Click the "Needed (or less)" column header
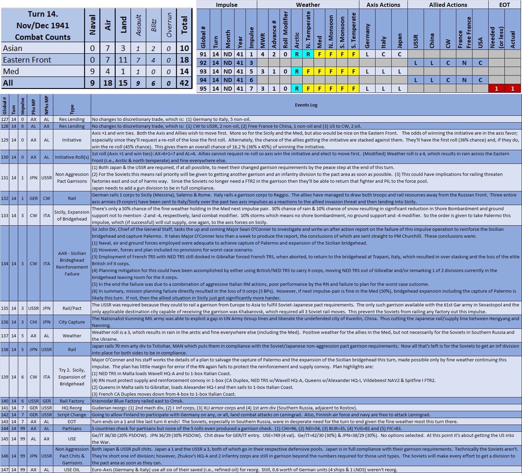Image resolution: width=522 pixels, height=473 pixels. 497,29
